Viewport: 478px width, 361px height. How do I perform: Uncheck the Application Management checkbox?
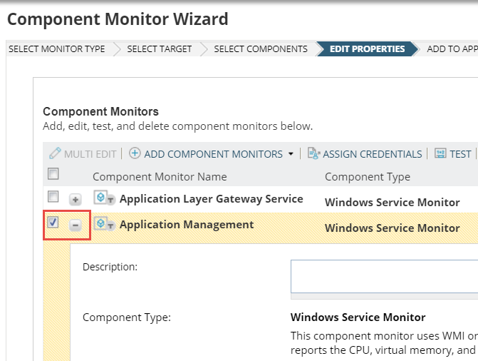53,223
